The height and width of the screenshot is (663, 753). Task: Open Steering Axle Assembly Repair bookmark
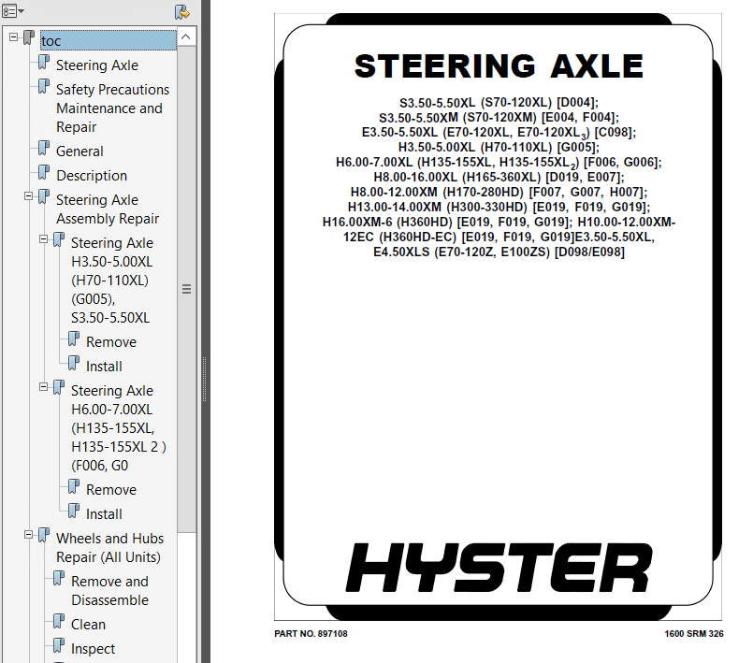[108, 209]
